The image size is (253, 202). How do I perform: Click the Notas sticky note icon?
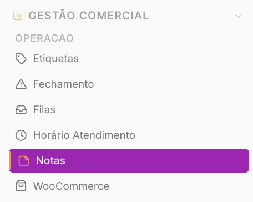(24, 160)
